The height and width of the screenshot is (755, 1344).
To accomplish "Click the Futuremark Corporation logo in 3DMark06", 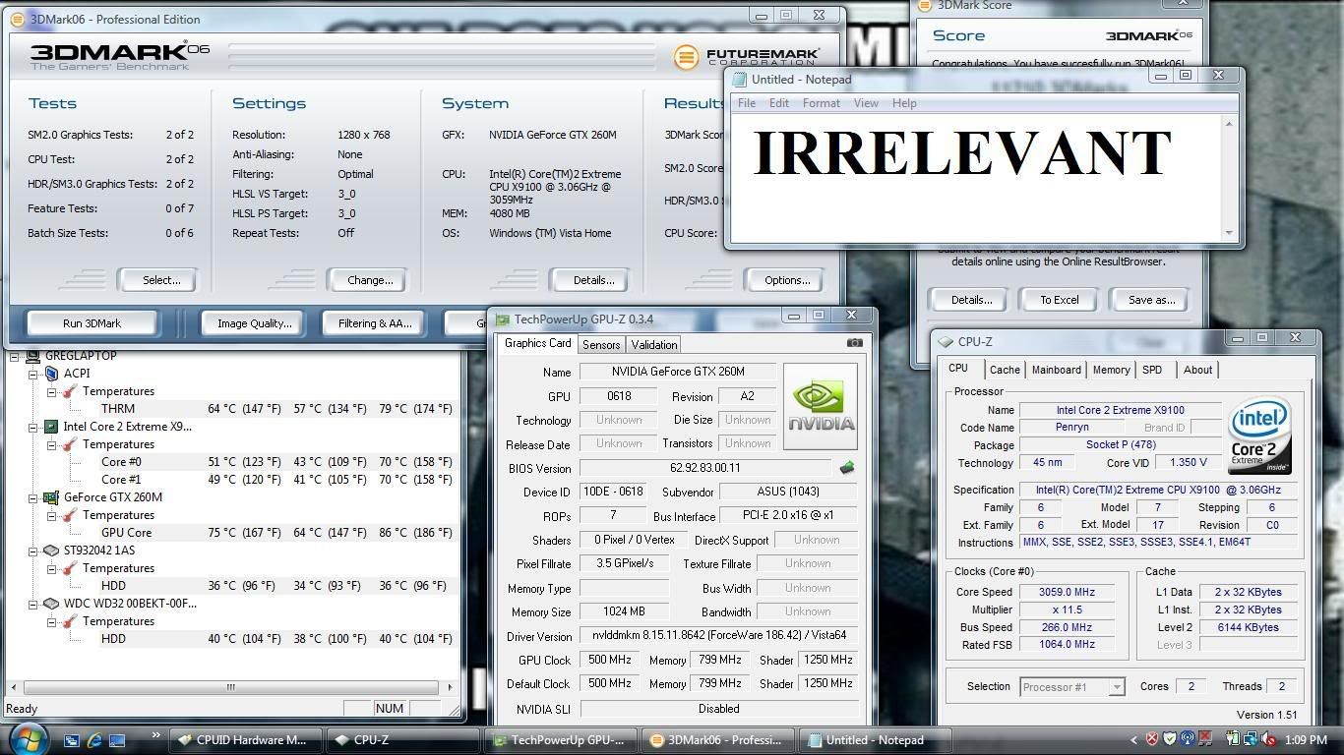I will pos(747,57).
